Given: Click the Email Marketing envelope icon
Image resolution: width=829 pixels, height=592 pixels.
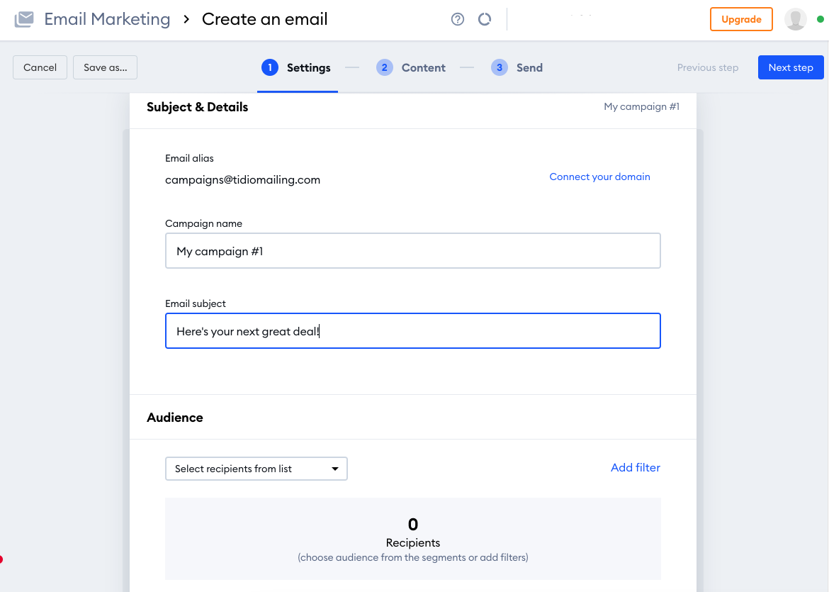Looking at the screenshot, I should [x=24, y=20].
